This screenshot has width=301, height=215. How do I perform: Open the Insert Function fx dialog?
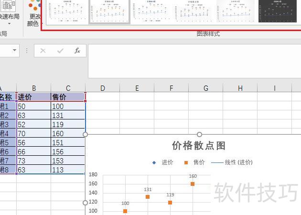[77, 51]
